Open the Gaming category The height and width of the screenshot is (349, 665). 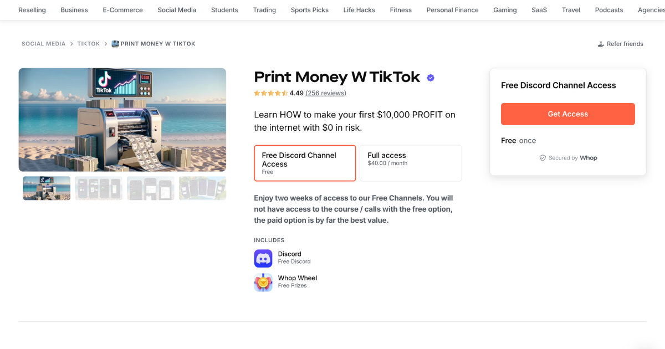(x=505, y=9)
